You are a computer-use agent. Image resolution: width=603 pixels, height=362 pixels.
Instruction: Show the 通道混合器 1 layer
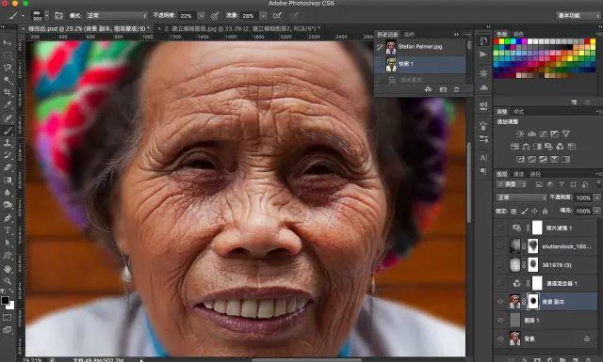click(x=500, y=283)
